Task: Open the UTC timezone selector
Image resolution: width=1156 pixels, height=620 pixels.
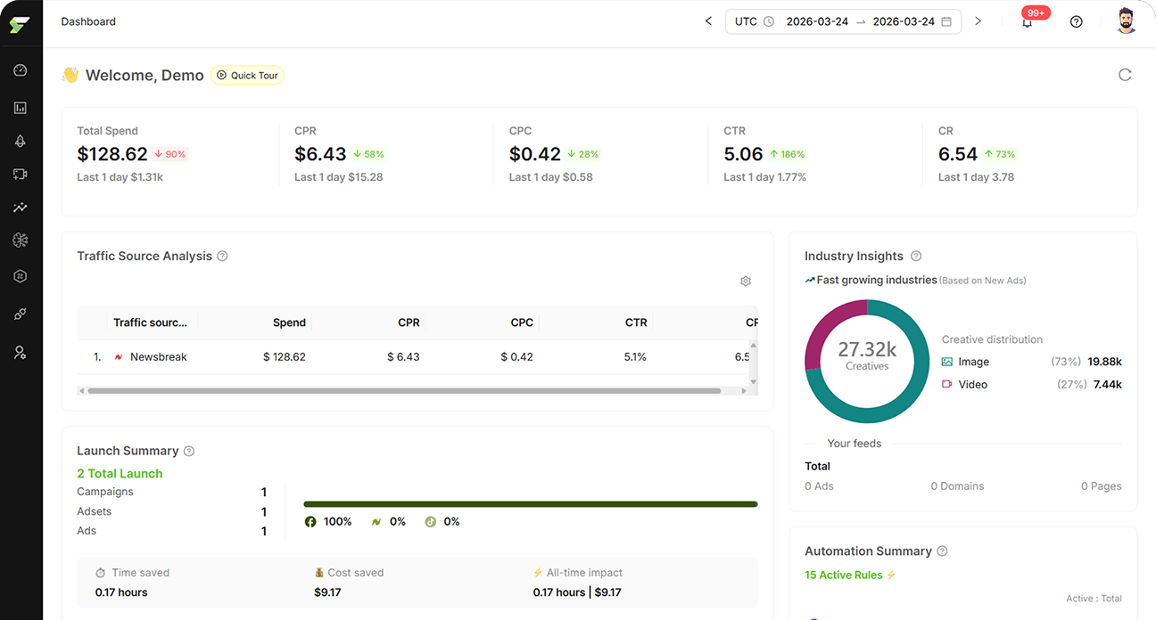Action: click(x=754, y=21)
